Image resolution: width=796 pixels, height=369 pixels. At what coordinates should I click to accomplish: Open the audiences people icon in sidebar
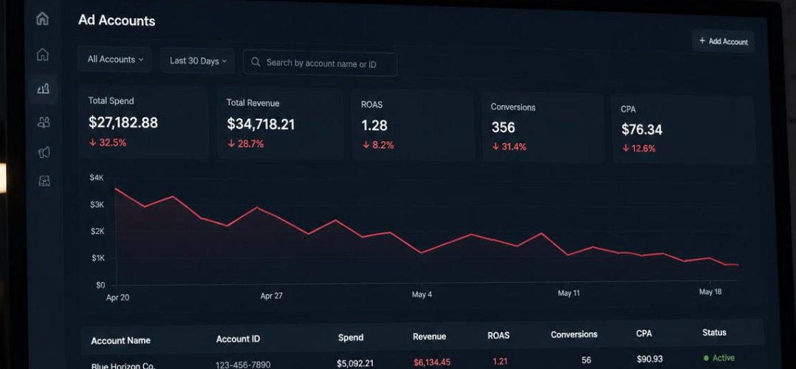coord(44,123)
